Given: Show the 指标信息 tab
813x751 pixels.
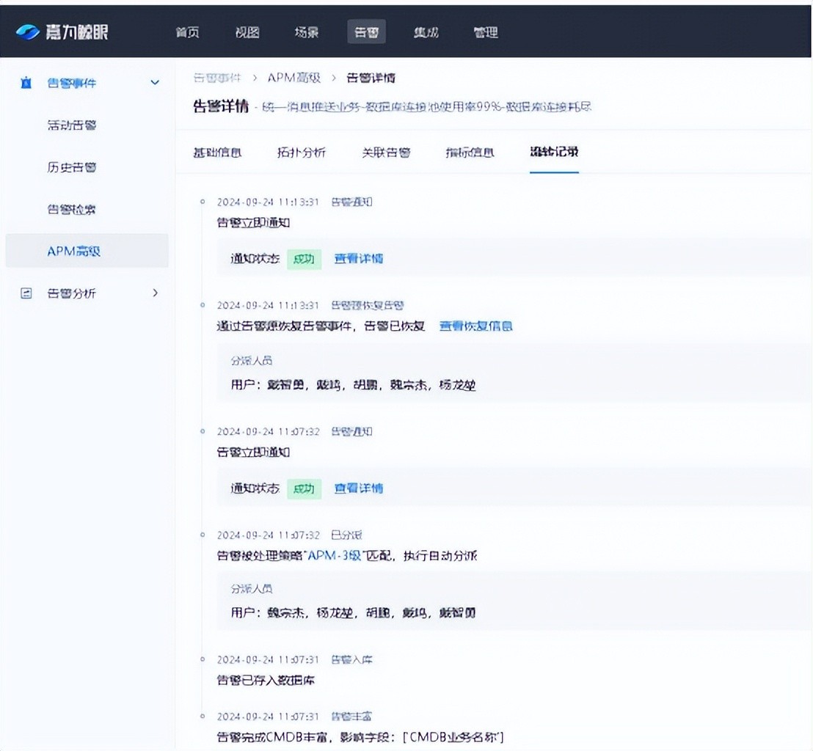Looking at the screenshot, I should pos(470,153).
